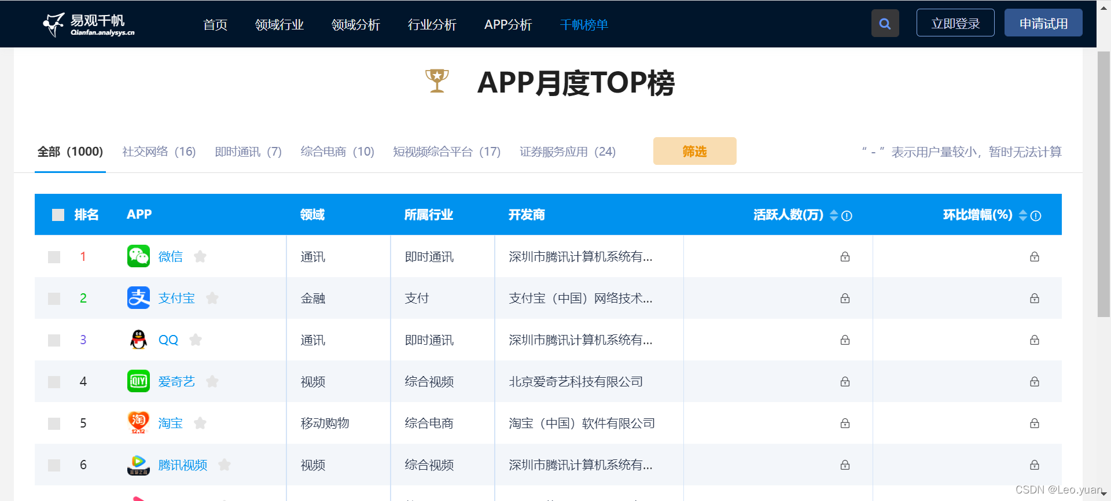Click the page vertical scrollbar thumb
1111x501 pixels.
pyautogui.click(x=1103, y=184)
